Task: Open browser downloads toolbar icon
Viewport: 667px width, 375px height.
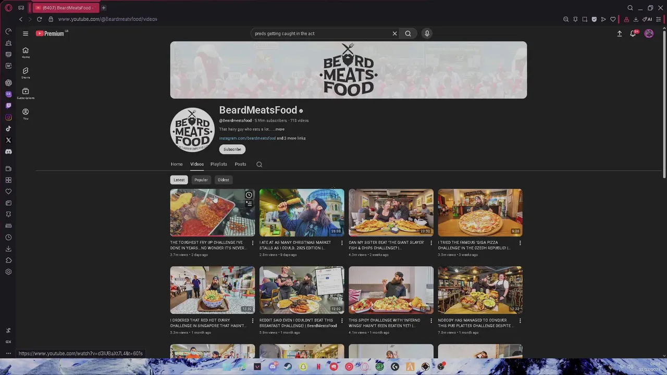Action: (x=636, y=19)
